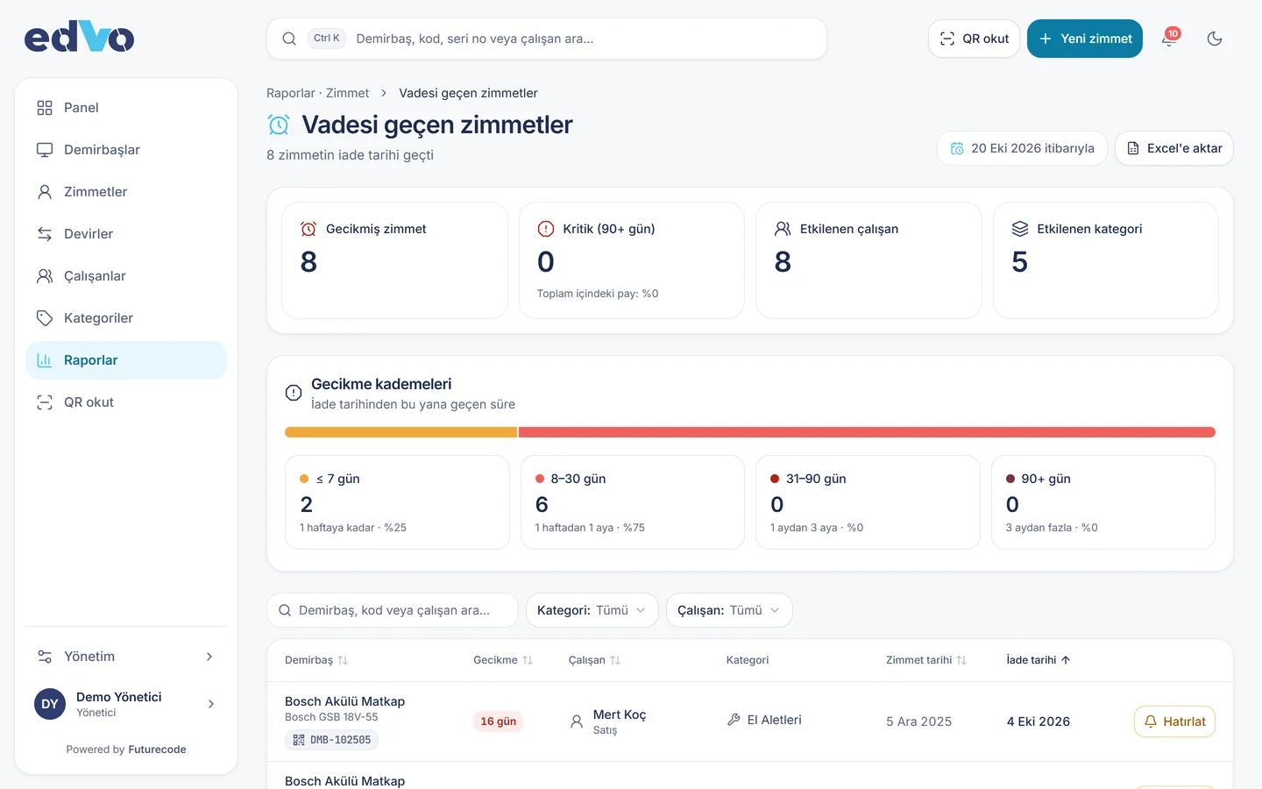Image resolution: width=1262 pixels, height=789 pixels.
Task: Sort by İade tarihi column arrow
Action: tap(1066, 660)
